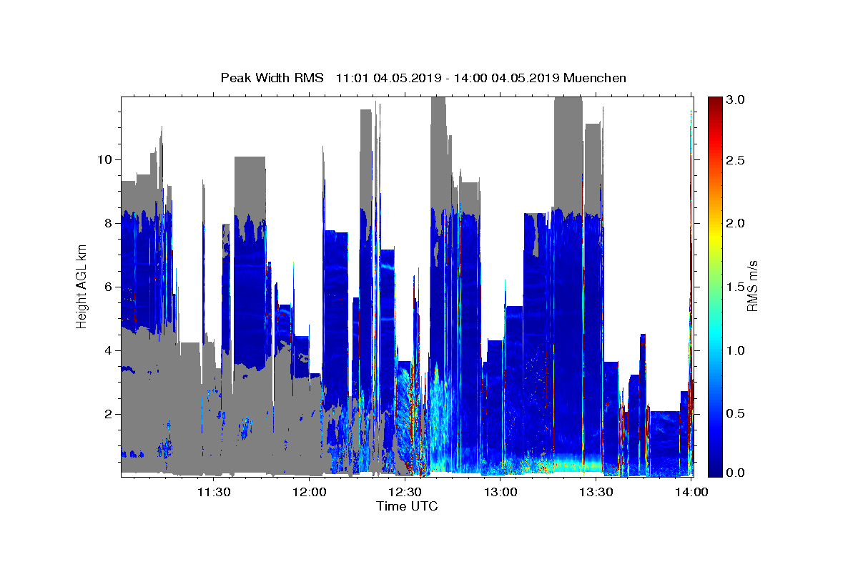This screenshot has height=572, width=858.
Task: Click the colorbar value 3.0
Action: (x=736, y=99)
